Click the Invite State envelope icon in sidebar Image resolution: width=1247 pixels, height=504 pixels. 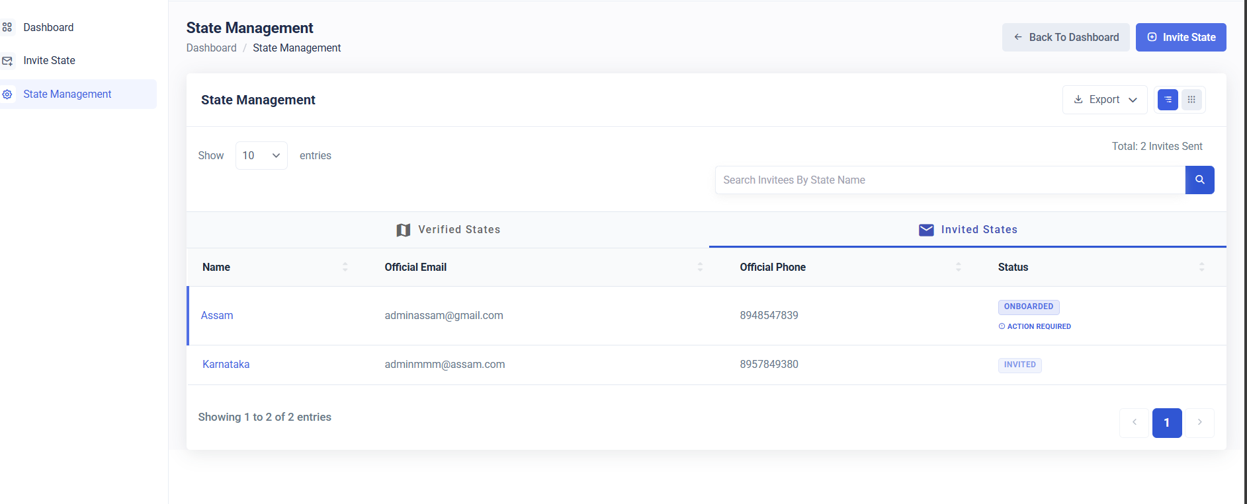coord(7,61)
